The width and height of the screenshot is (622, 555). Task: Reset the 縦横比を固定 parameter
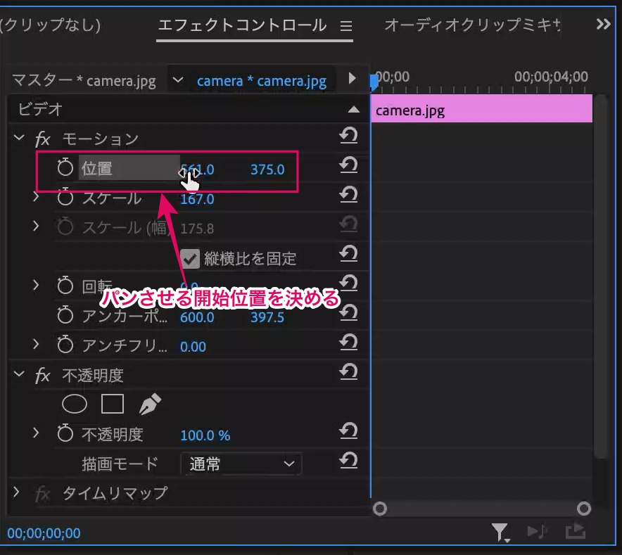point(348,254)
